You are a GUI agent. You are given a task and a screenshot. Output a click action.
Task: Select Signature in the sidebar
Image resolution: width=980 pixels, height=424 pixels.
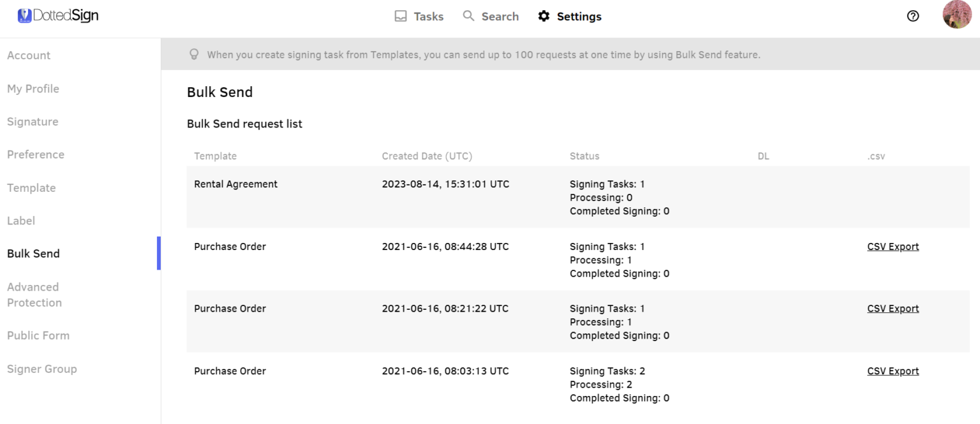click(33, 122)
